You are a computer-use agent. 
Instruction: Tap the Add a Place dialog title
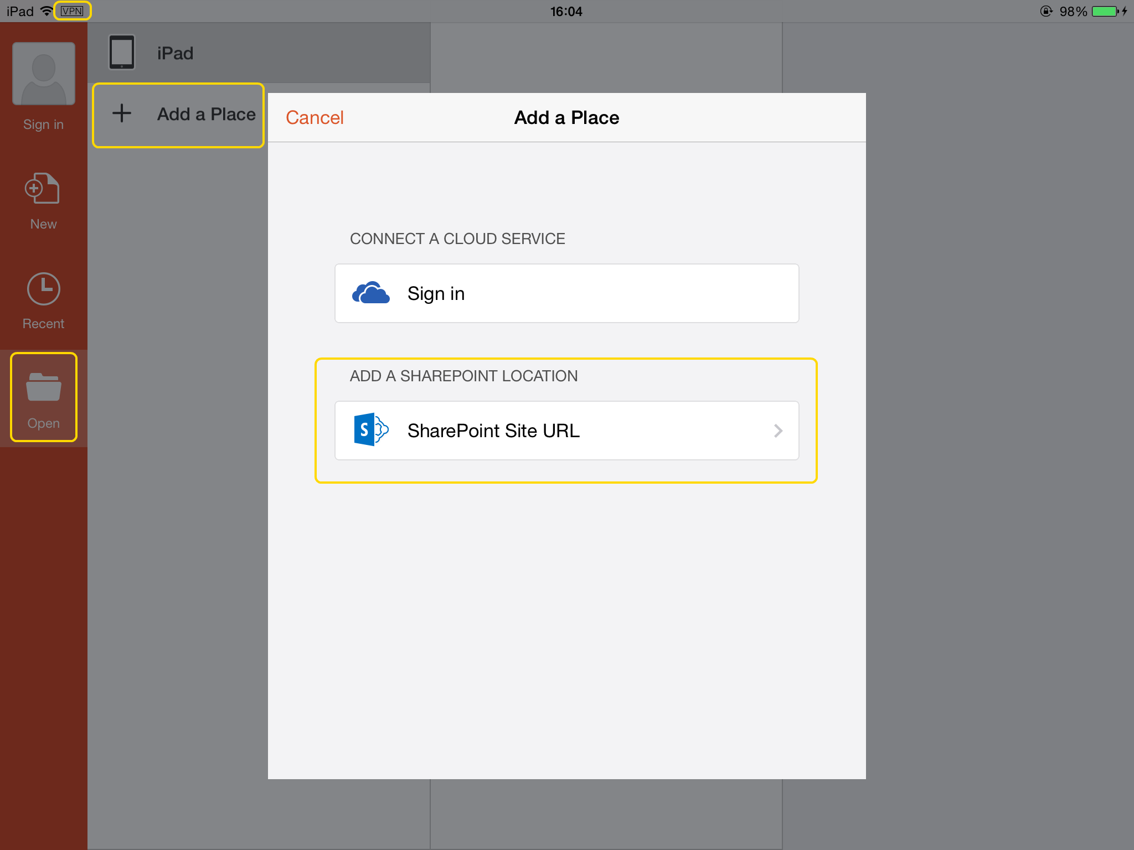566,117
